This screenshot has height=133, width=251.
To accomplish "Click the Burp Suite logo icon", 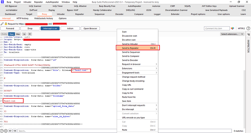I will (2, 2).
